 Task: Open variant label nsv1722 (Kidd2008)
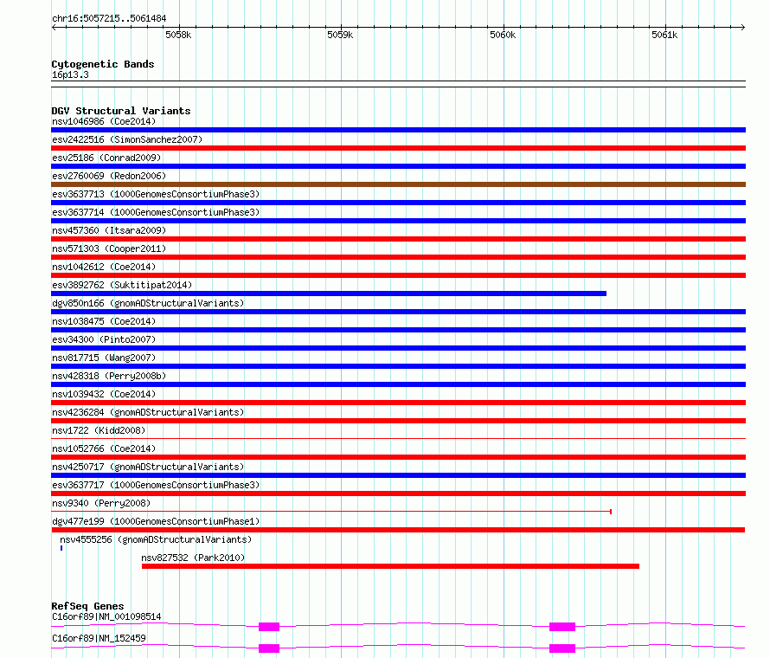99,430
